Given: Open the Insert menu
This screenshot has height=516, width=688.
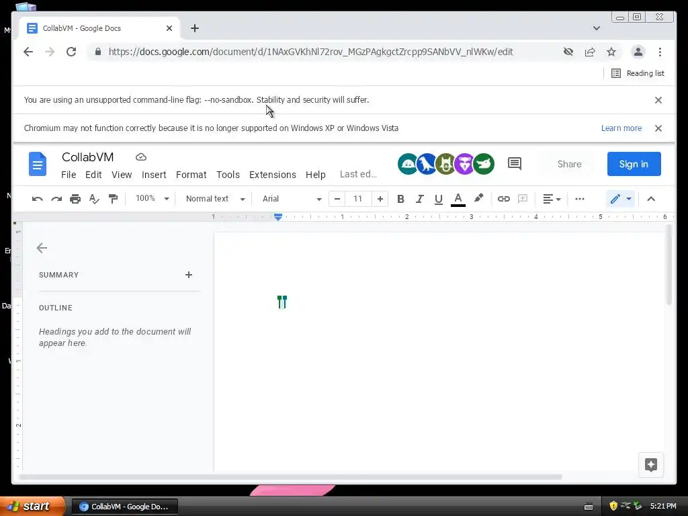Looking at the screenshot, I should (154, 175).
